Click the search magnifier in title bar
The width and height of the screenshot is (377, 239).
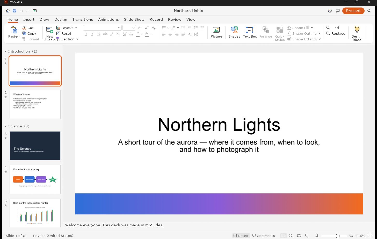click(x=369, y=11)
